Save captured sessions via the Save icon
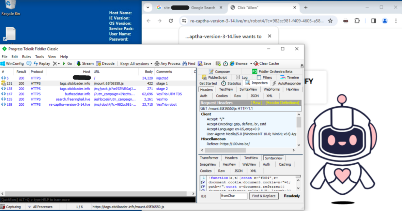The image size is (402, 211). click(205, 63)
